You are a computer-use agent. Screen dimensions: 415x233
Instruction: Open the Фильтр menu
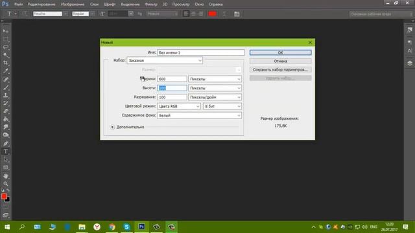(x=151, y=5)
